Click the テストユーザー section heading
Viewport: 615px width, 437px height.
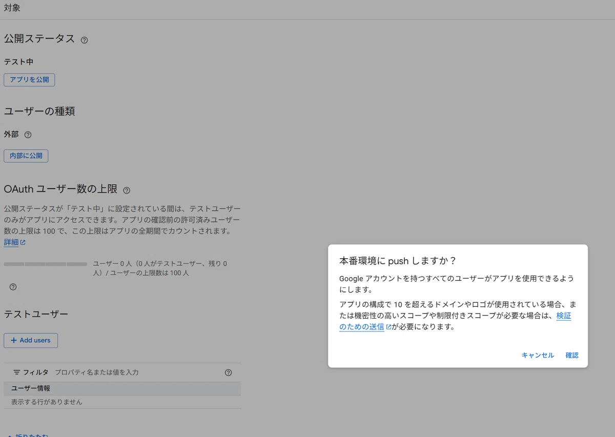click(36, 314)
